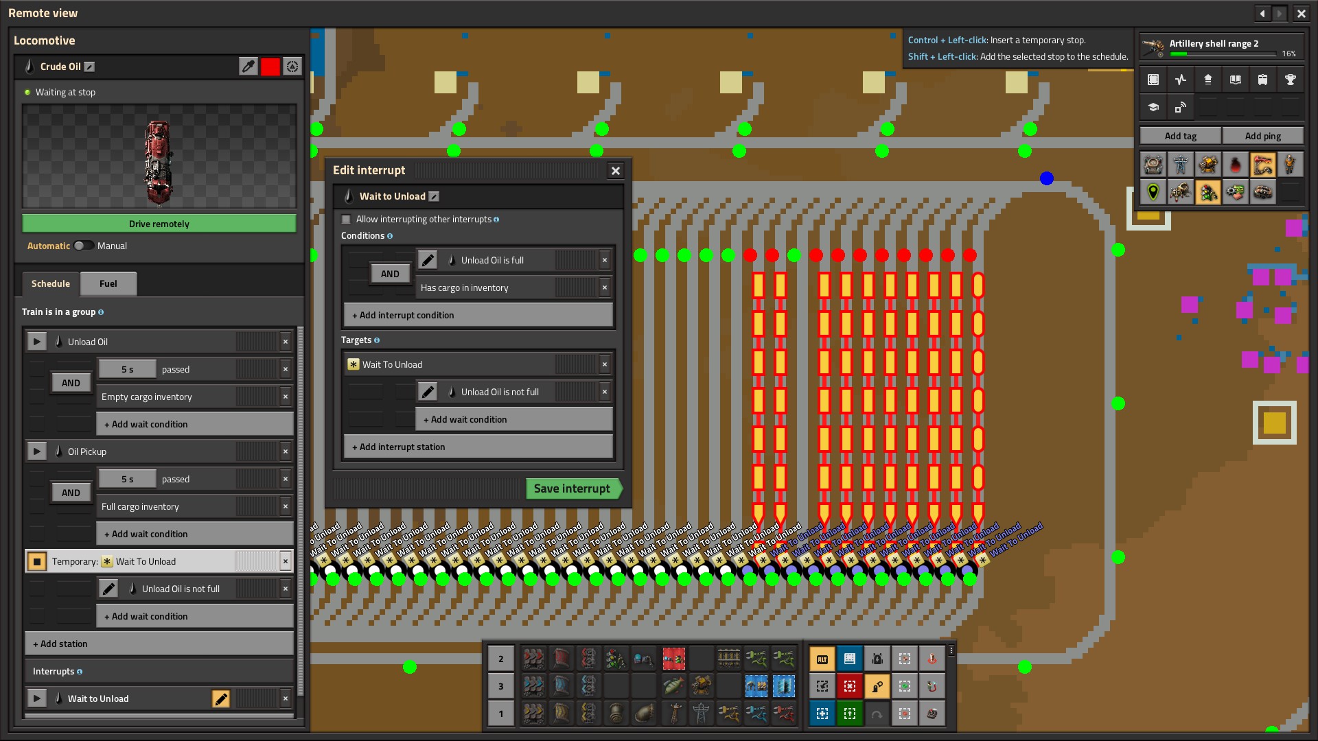Image resolution: width=1318 pixels, height=741 pixels.
Task: Open achievements trophy icon
Action: pyautogui.click(x=1291, y=80)
